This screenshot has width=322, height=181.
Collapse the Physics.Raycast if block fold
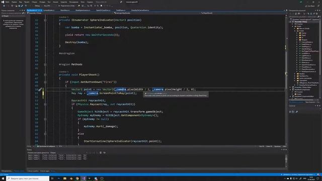[x=45, y=104]
